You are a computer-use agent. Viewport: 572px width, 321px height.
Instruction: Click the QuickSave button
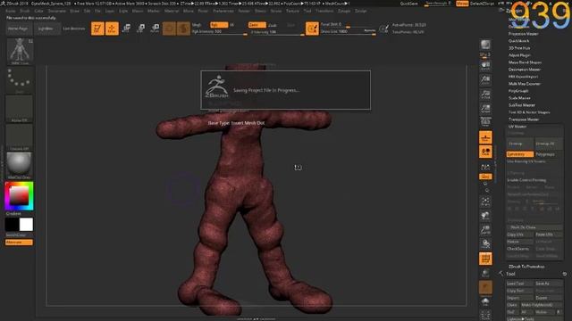(409, 4)
